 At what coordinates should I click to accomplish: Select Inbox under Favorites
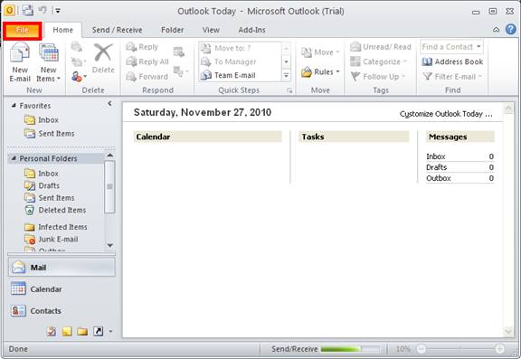(x=42, y=120)
